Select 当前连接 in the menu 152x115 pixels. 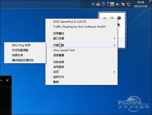81,62
